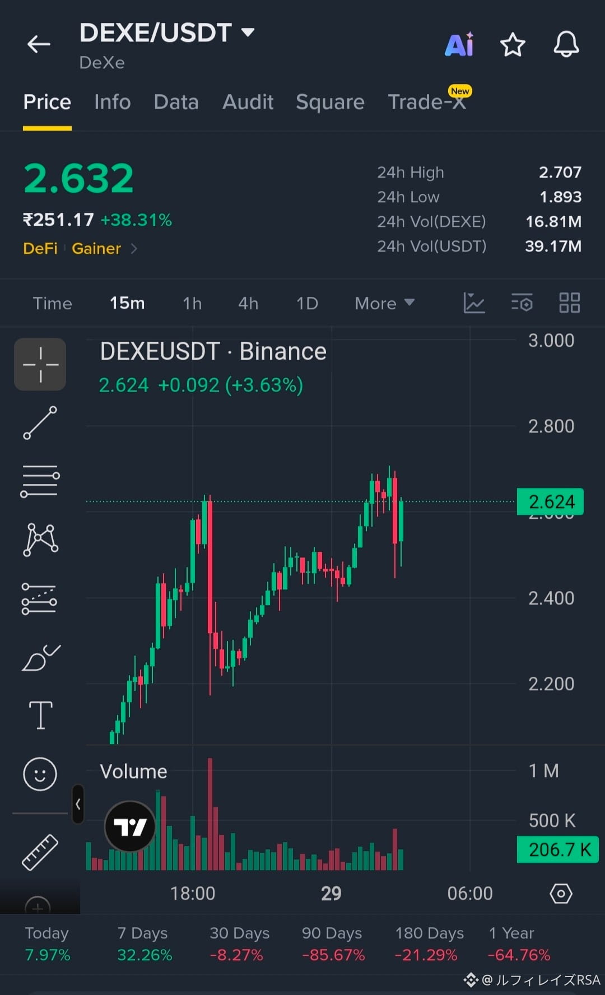Select the 1h chart interval
Screen dimensions: 605x995
(192, 303)
